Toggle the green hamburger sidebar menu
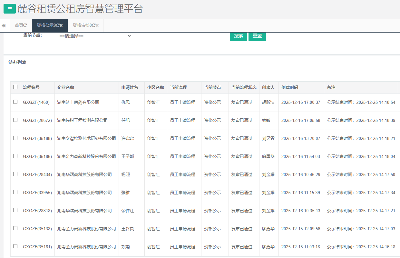Viewport: 400px width, 258px height. 10,9
